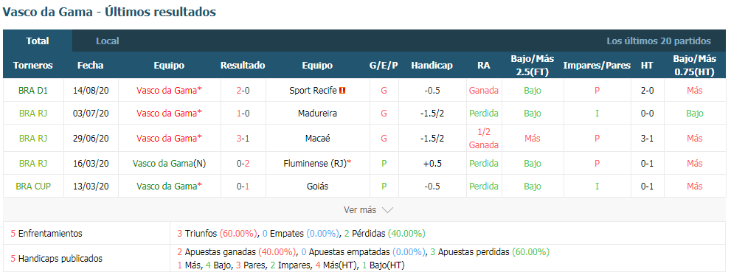Click the BRA D1 tournament label
The image size is (731, 275).
click(33, 91)
